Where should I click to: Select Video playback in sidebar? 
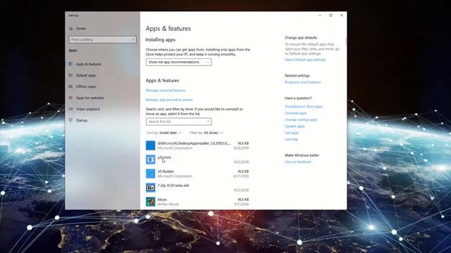coord(88,109)
